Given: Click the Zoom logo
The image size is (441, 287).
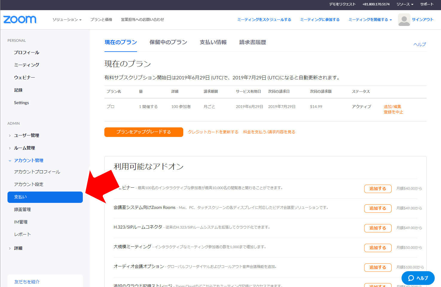Looking at the screenshot, I should point(20,20).
